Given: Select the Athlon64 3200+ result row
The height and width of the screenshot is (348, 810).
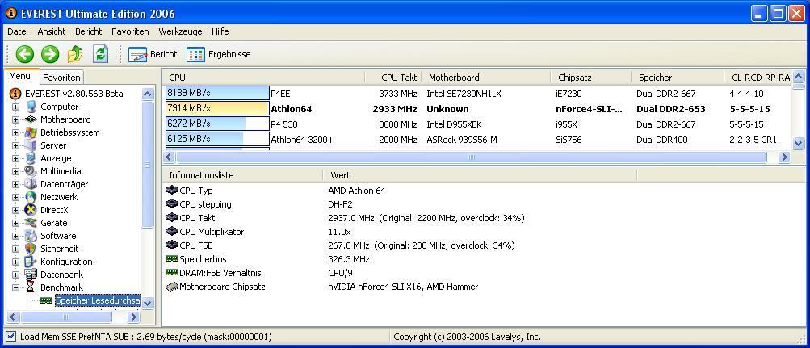Looking at the screenshot, I should [478, 140].
